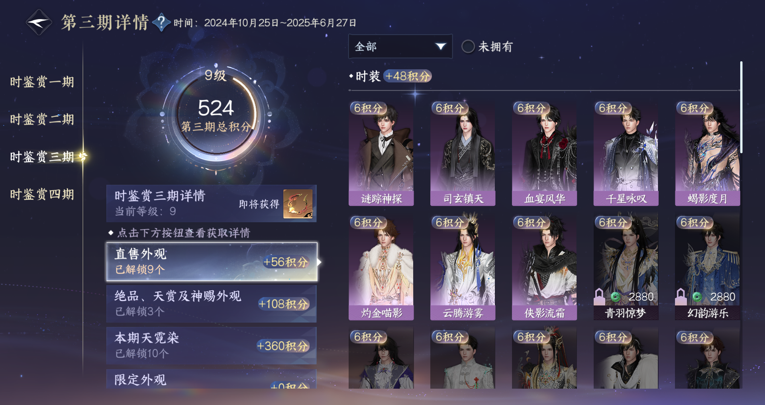Click the lock icon on 幻韵游乐
Screen dimensions: 765x405
(681, 296)
